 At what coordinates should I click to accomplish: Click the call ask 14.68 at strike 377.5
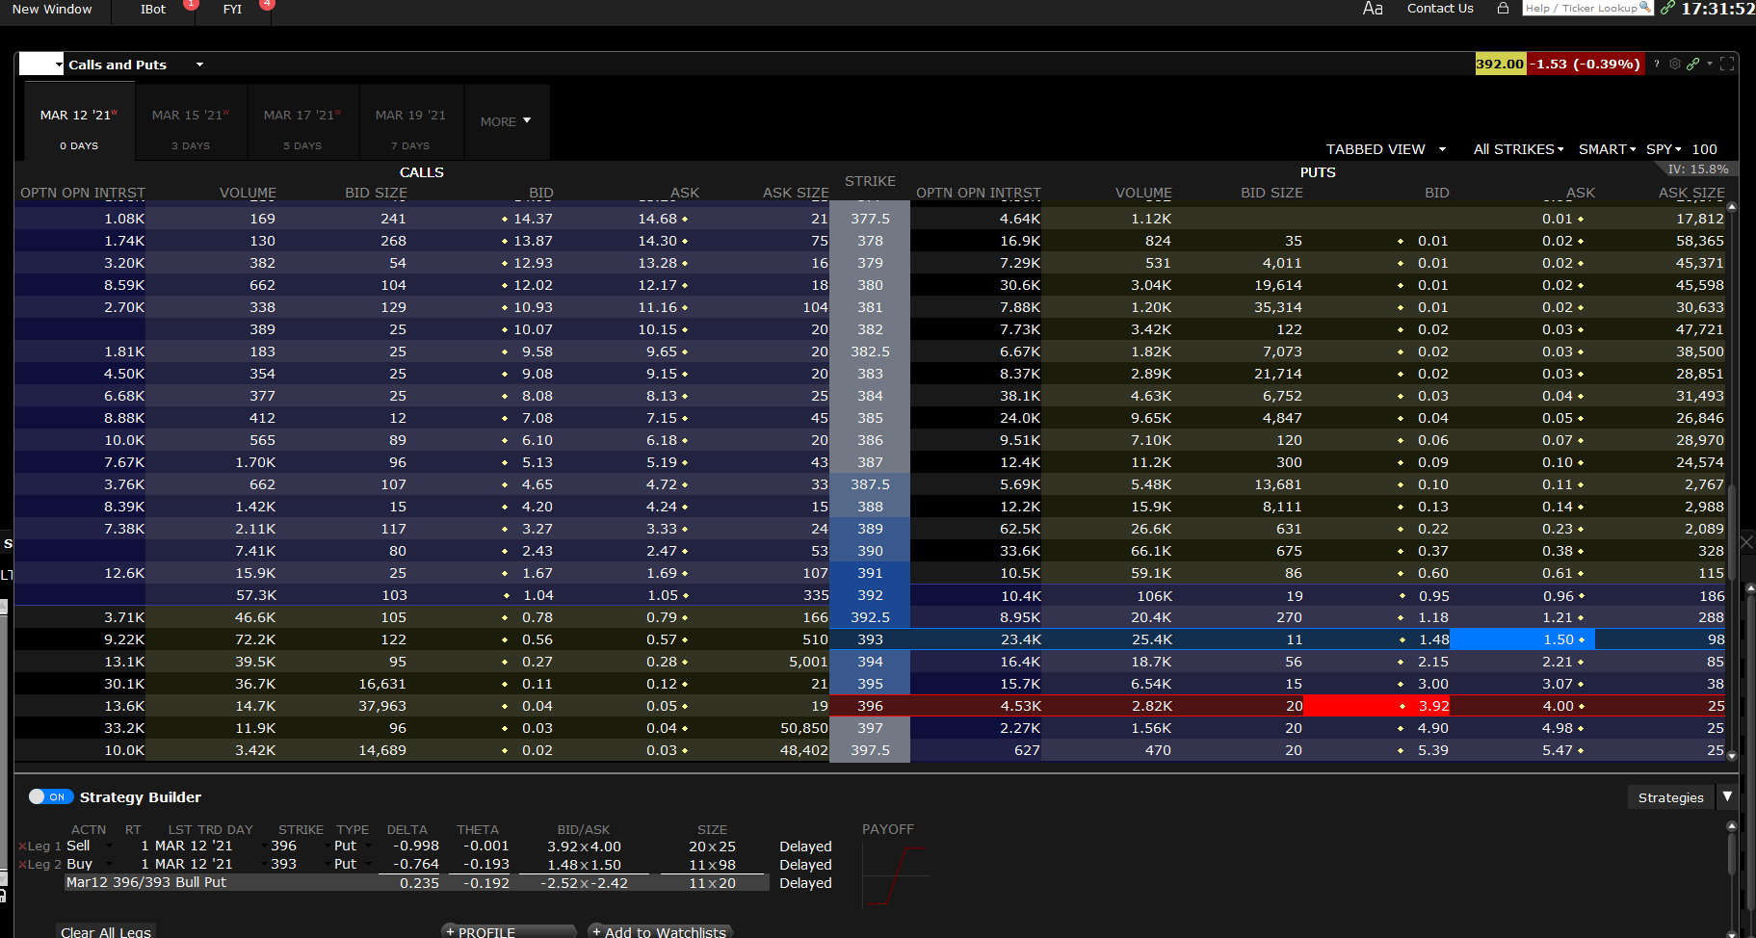pyautogui.click(x=657, y=219)
